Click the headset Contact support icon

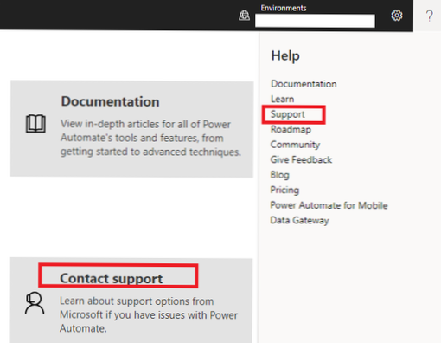click(x=35, y=302)
